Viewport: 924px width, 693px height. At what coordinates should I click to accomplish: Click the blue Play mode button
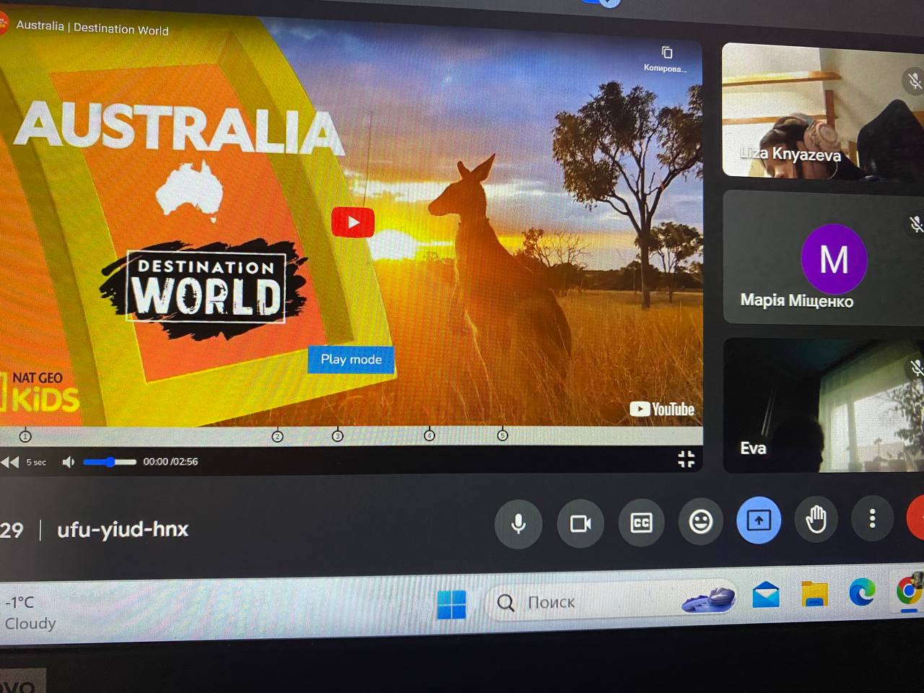(x=351, y=359)
